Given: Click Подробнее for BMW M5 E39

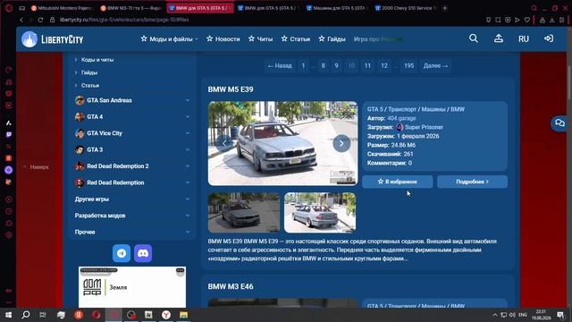Looking at the screenshot, I should pos(472,182).
